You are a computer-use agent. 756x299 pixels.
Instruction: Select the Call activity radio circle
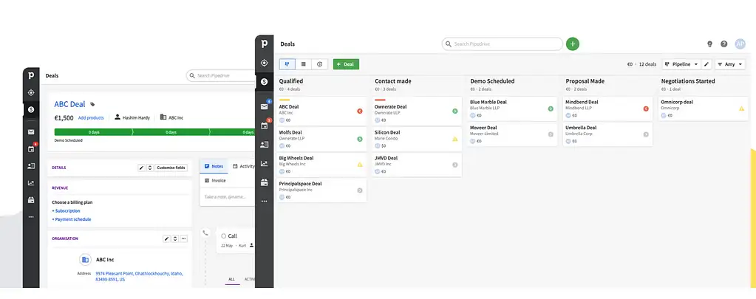pos(223,236)
